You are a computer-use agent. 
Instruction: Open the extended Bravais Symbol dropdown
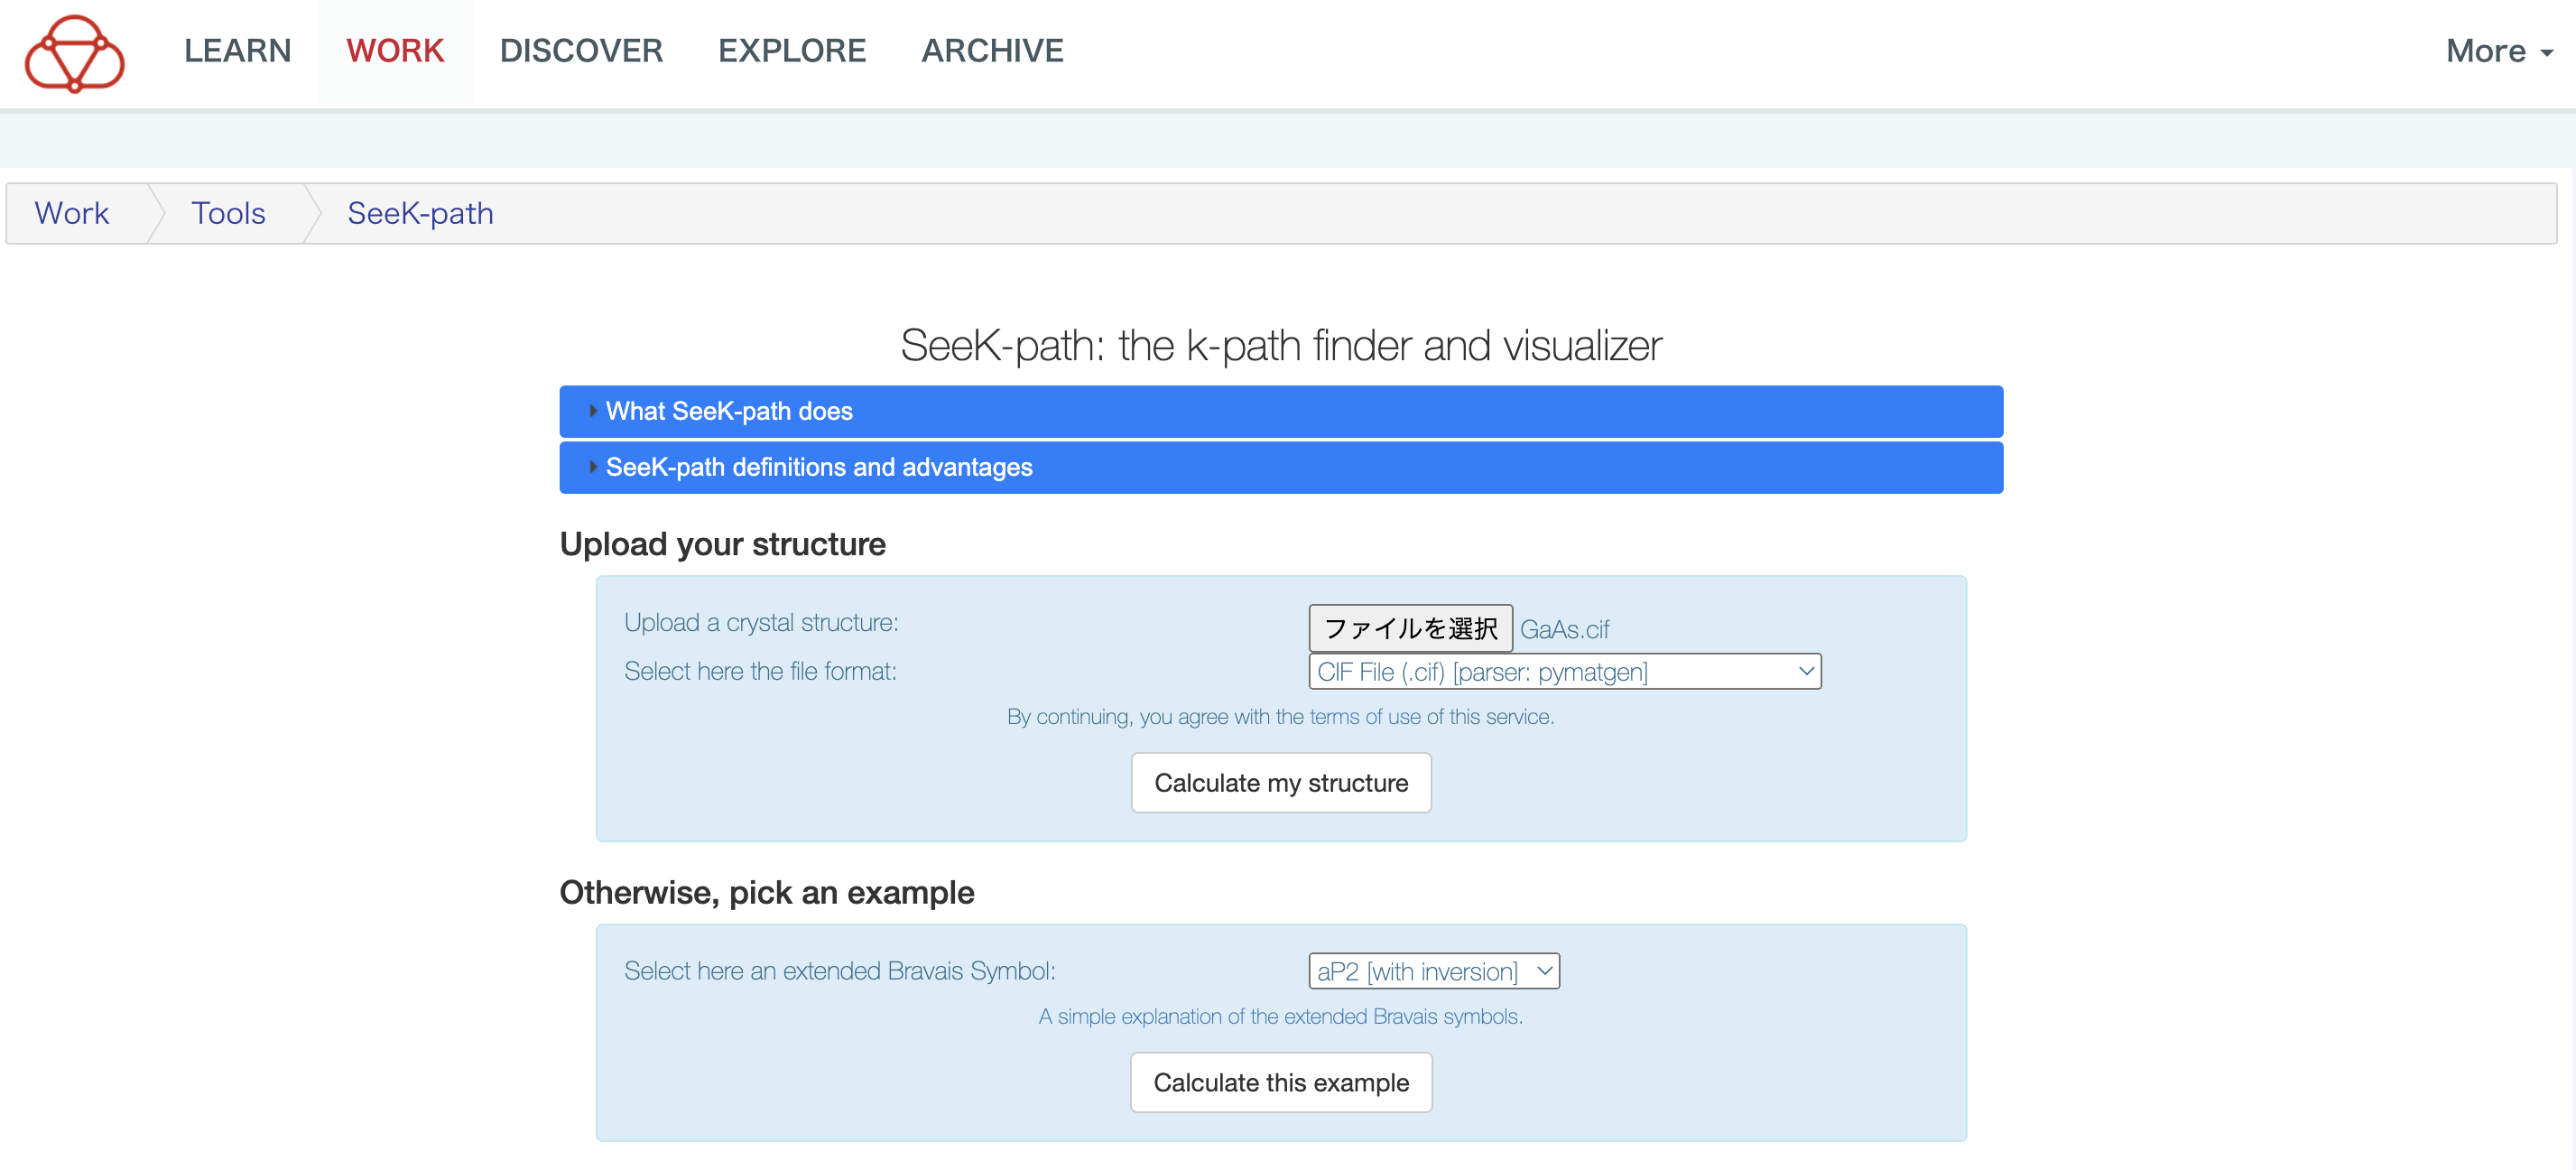[x=1433, y=971]
